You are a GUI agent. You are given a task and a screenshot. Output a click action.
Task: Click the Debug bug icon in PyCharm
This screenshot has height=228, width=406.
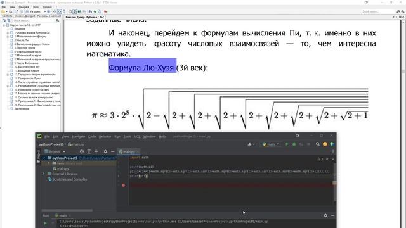tap(294, 144)
